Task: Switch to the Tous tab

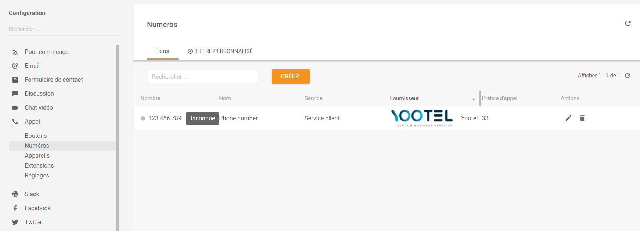Action: [x=162, y=51]
